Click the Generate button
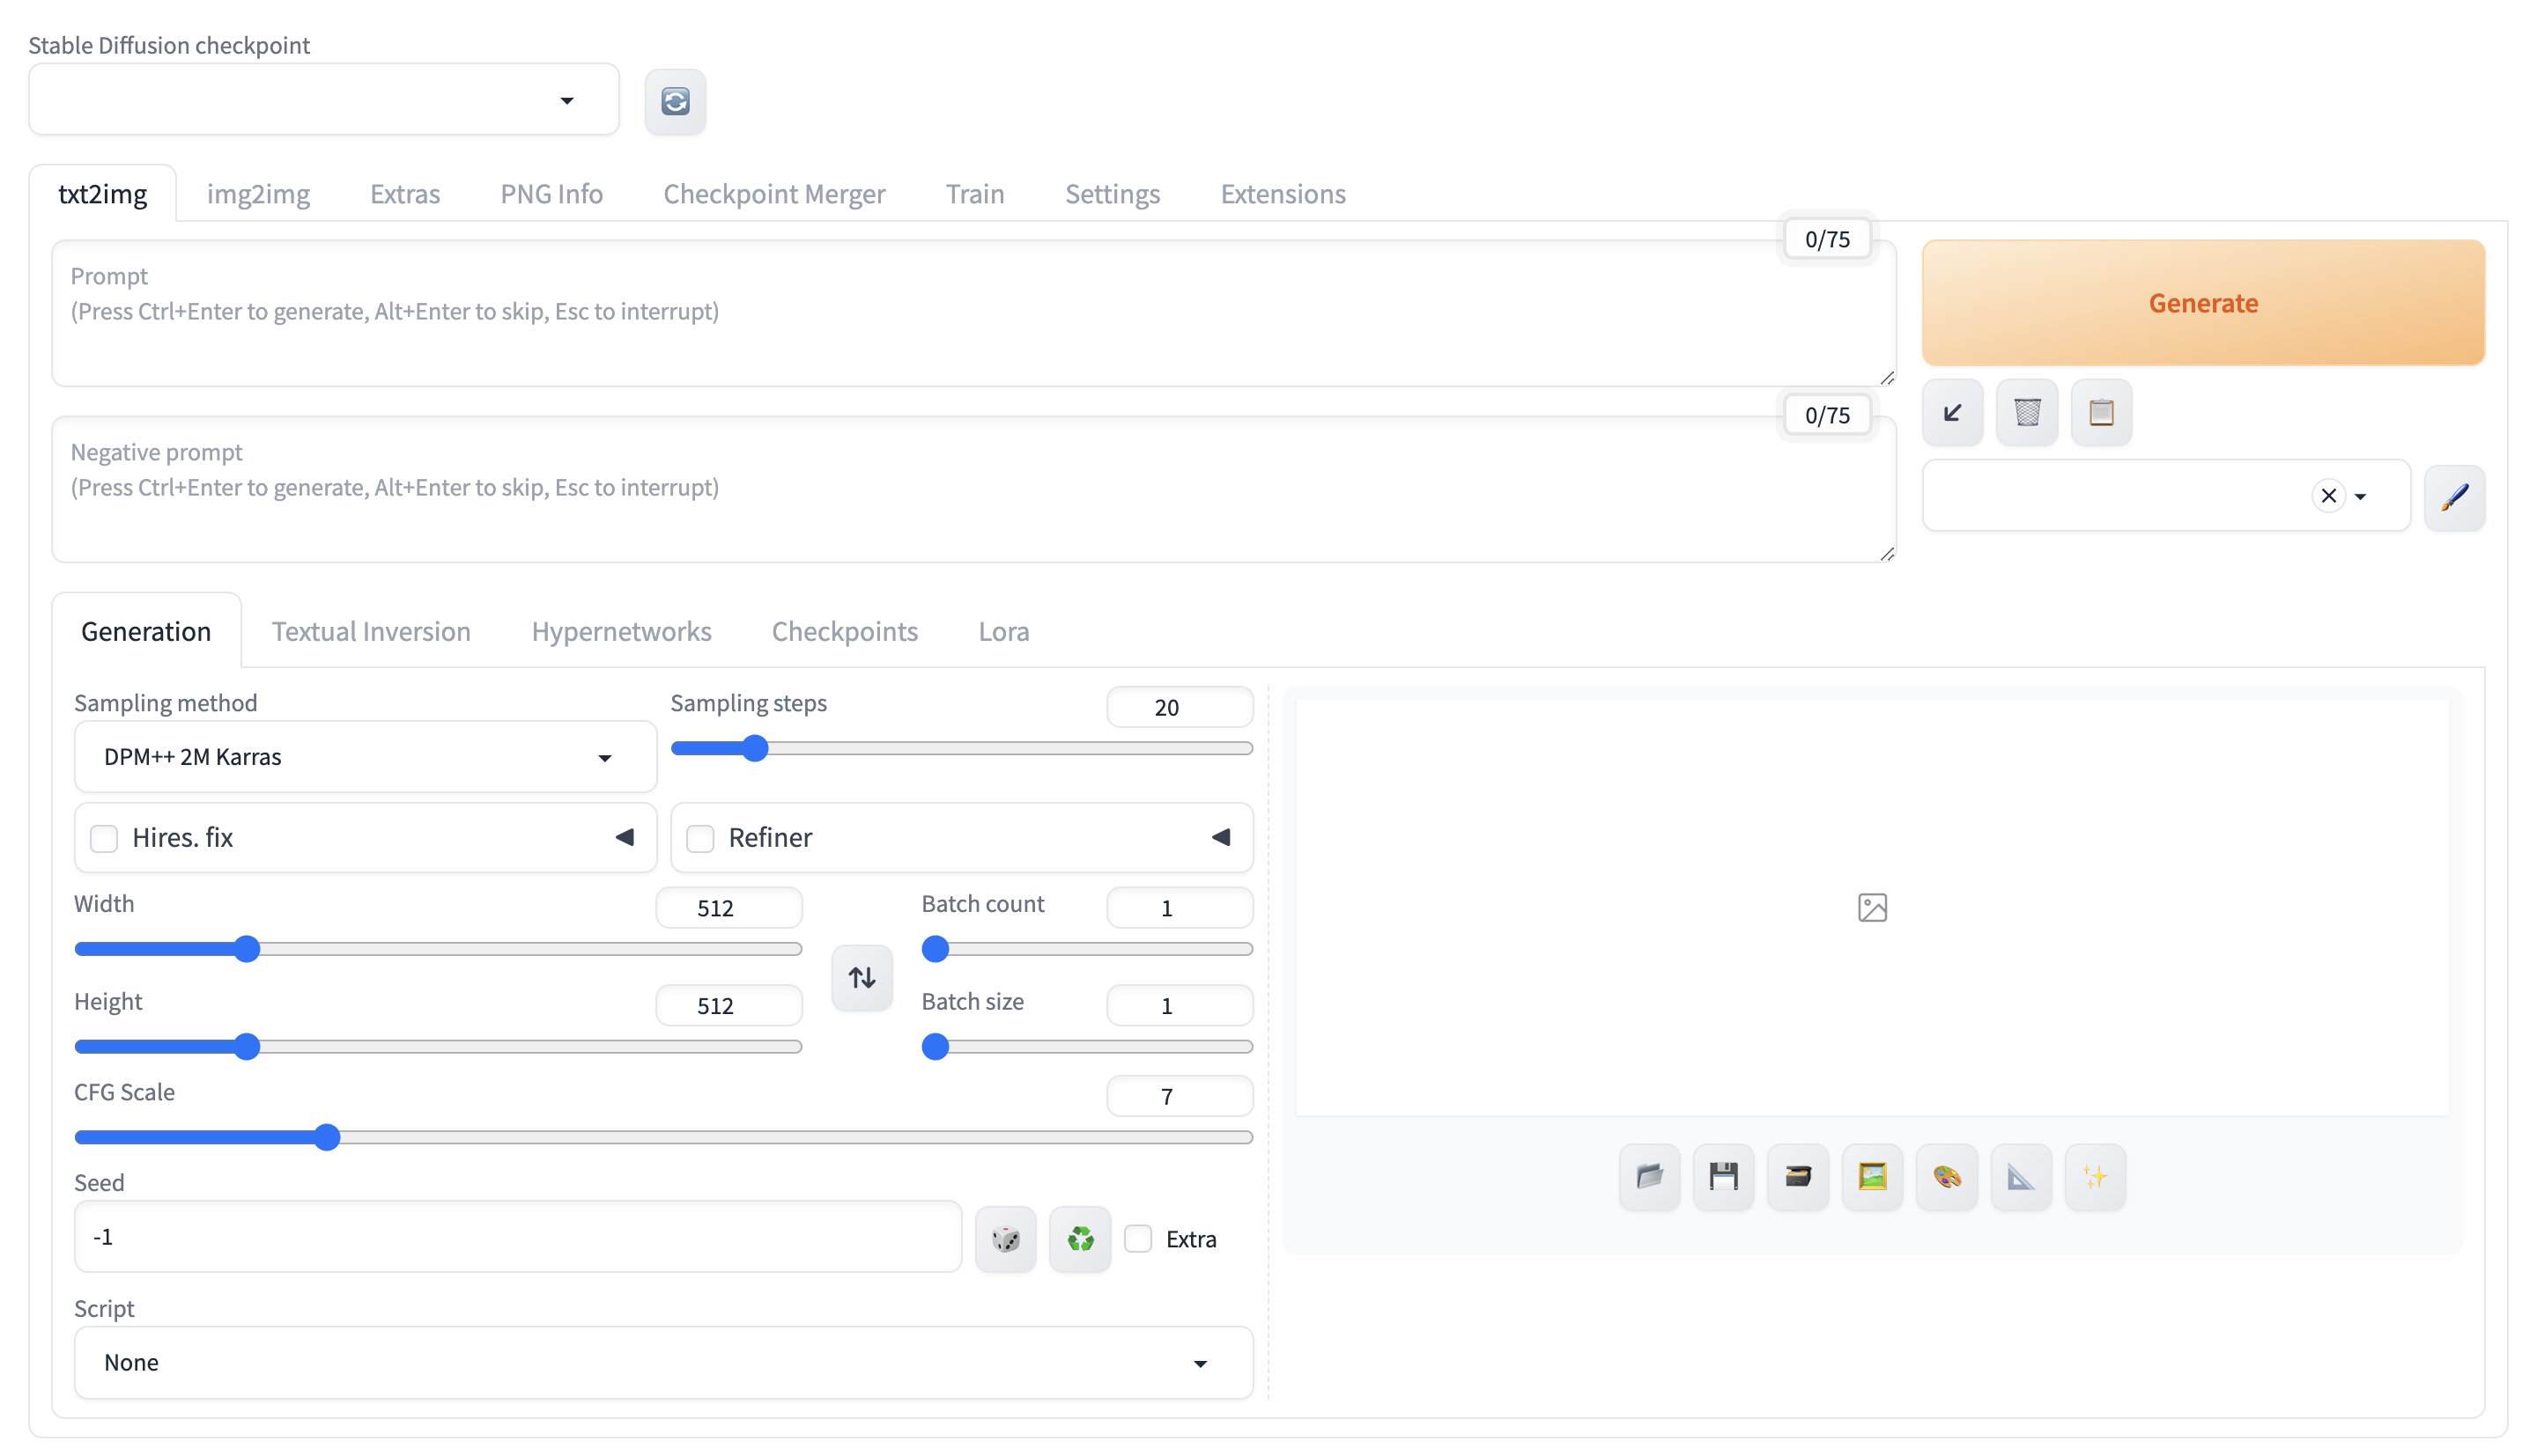This screenshot has height=1456, width=2537. (2202, 303)
